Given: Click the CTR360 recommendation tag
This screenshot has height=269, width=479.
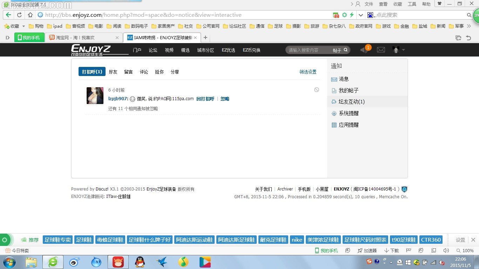Looking at the screenshot, I should [431, 240].
